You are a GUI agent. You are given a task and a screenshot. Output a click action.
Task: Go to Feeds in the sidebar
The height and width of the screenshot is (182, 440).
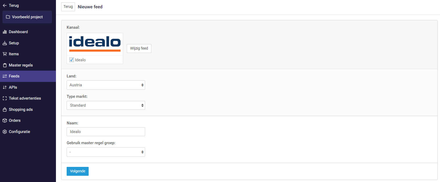click(x=14, y=76)
